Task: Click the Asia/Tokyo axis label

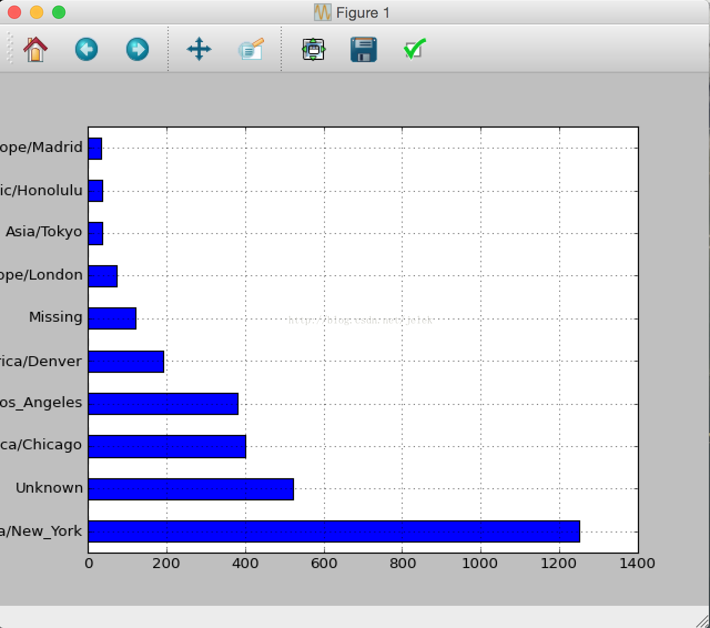Action: [44, 232]
